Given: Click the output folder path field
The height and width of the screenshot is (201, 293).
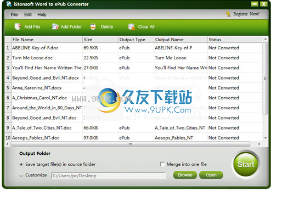Looking at the screenshot, I should coord(109,176).
